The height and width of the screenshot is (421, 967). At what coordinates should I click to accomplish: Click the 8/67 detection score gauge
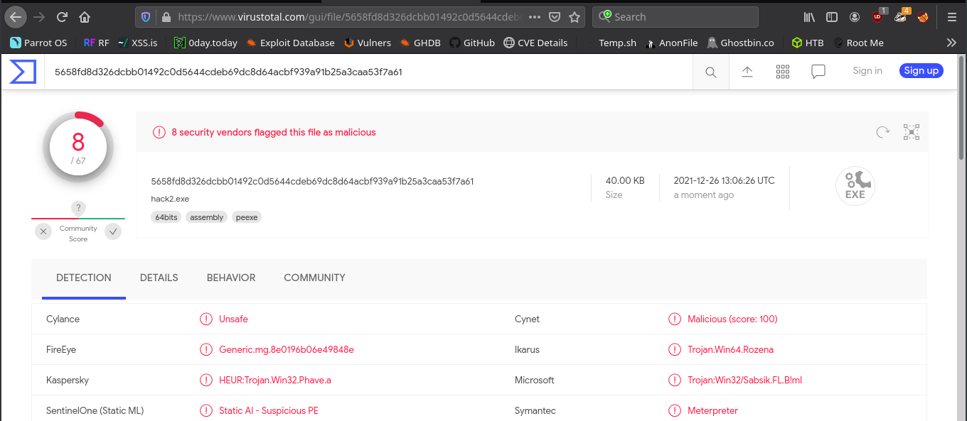click(78, 148)
